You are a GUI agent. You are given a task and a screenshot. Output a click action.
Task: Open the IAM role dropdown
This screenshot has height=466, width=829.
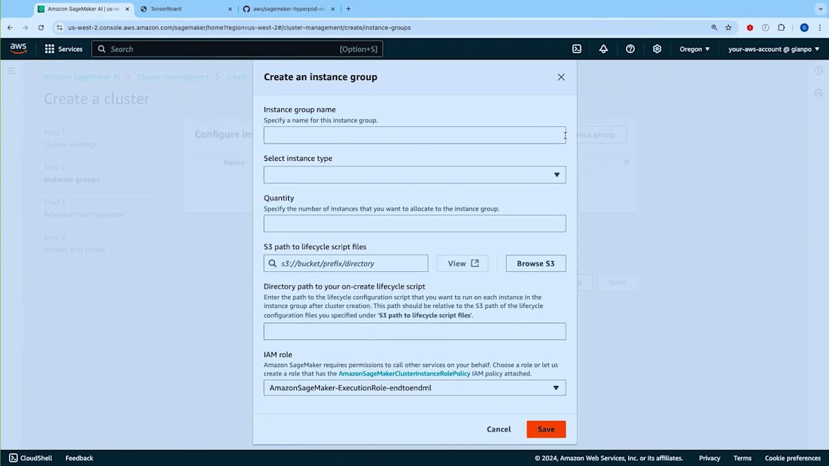(414, 388)
